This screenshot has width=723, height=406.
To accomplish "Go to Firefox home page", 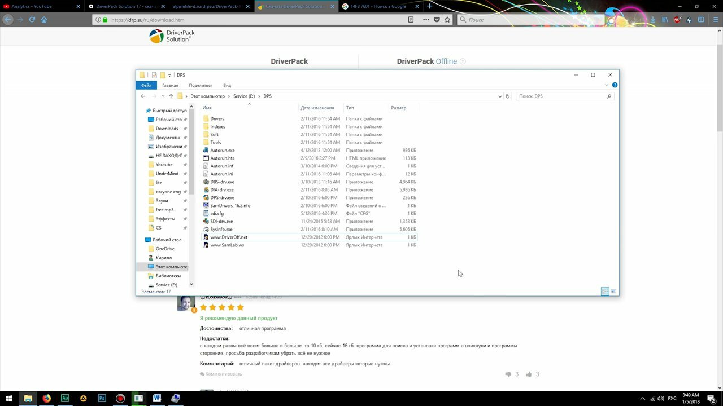I will click(44, 20).
